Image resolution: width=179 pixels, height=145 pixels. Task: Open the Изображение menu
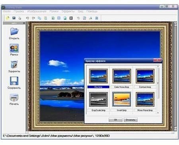click(x=37, y=12)
